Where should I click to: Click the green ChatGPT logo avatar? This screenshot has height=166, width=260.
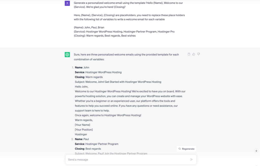[67, 54]
